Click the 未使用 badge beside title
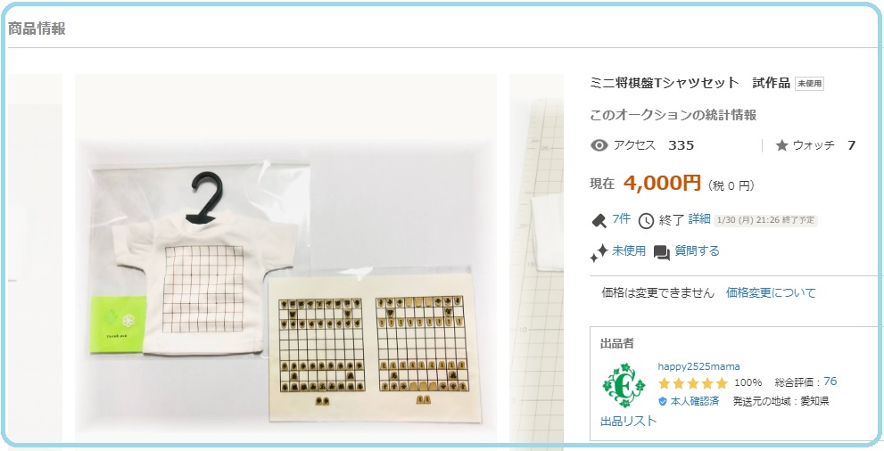Screen dimensions: 884x451 click(809, 84)
